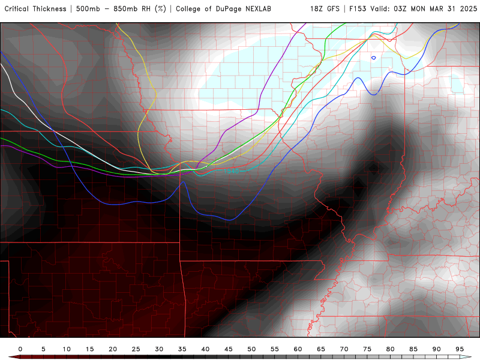Screen dimensions: 480x360
Task: Click the '70' color bar label
Action: (344, 349)
